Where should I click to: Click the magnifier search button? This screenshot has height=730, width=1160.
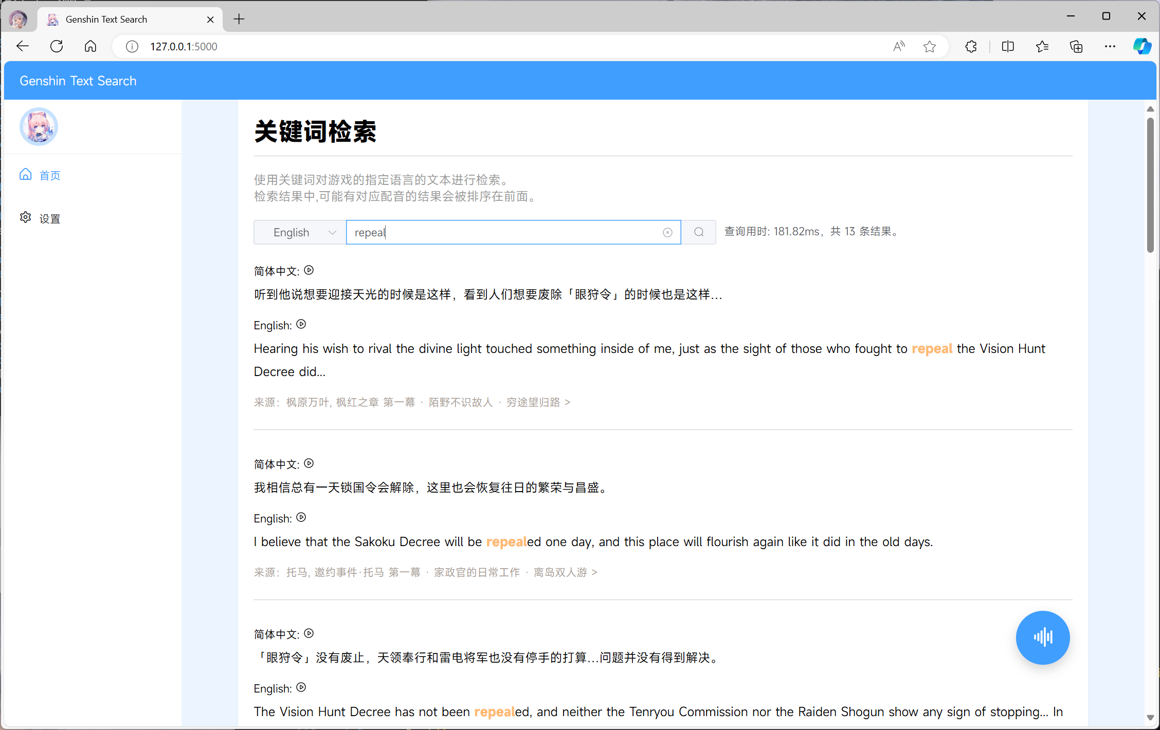699,232
